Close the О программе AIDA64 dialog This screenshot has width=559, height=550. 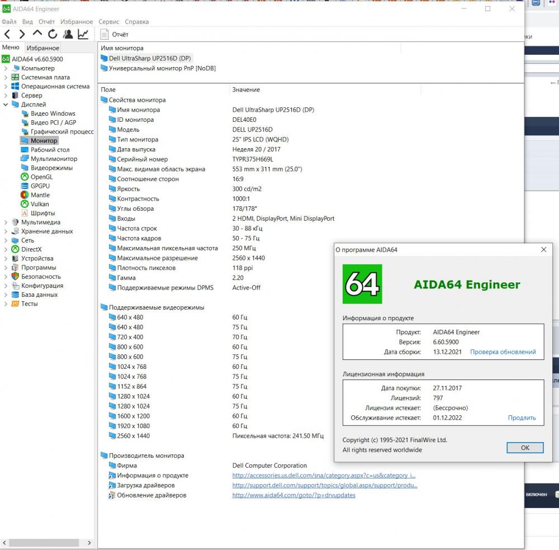543,249
